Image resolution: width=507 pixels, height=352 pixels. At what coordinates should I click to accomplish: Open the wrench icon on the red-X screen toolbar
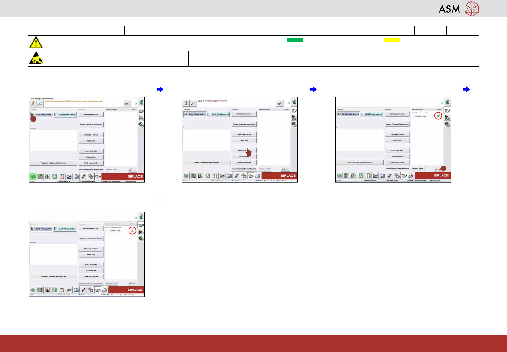click(104, 290)
